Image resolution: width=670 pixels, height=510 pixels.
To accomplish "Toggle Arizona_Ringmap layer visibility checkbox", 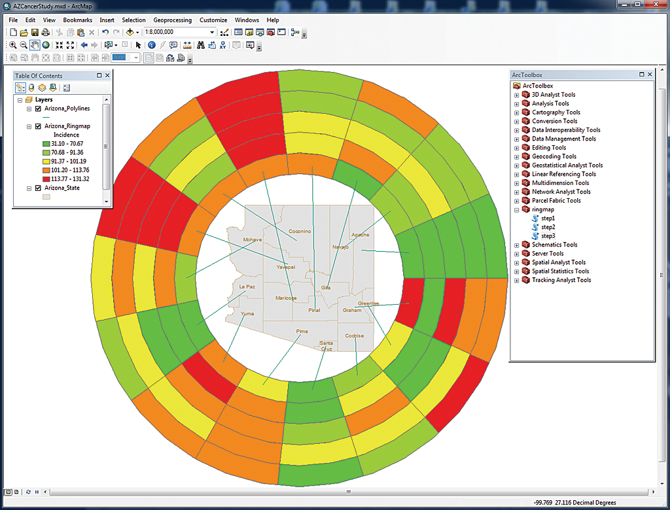I will click(38, 126).
